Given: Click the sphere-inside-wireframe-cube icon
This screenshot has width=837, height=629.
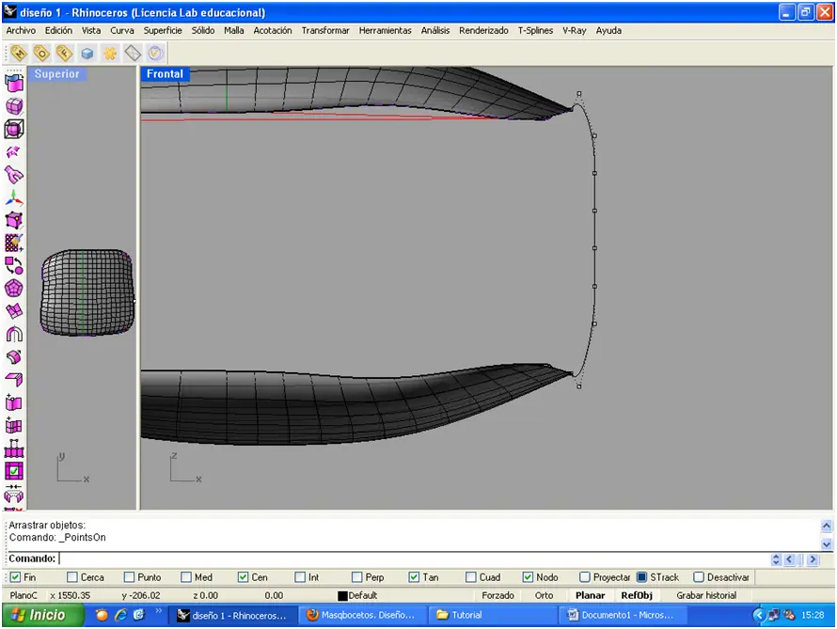Looking at the screenshot, I should (x=14, y=129).
